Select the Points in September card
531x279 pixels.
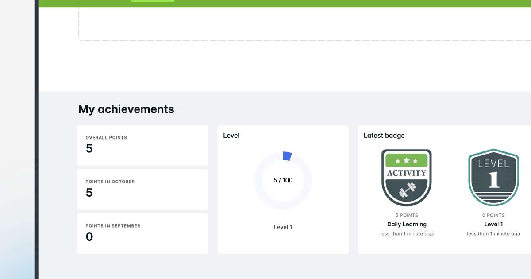point(142,233)
